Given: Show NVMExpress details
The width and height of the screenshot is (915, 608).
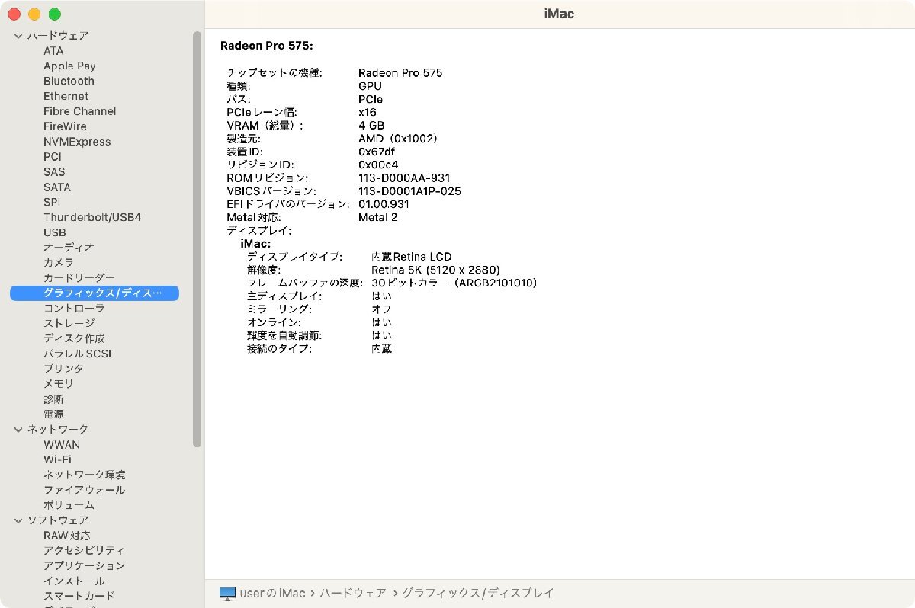Looking at the screenshot, I should [77, 142].
